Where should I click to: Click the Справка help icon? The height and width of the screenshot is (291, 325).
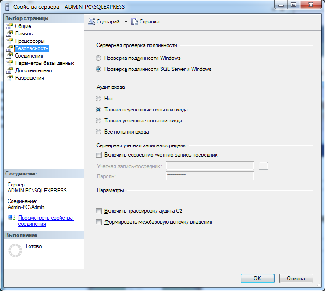134,22
